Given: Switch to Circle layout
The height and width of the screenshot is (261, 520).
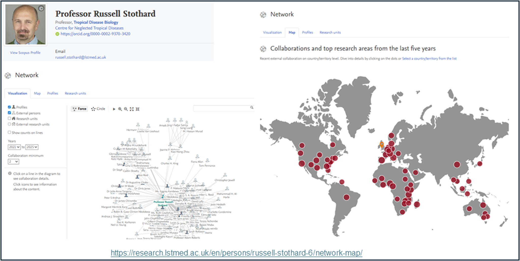Looking at the screenshot, I should tap(98, 109).
